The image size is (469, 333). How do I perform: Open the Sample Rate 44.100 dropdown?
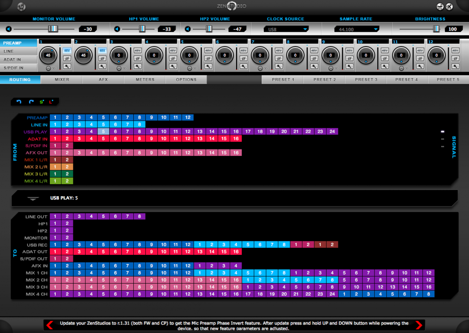(357, 29)
